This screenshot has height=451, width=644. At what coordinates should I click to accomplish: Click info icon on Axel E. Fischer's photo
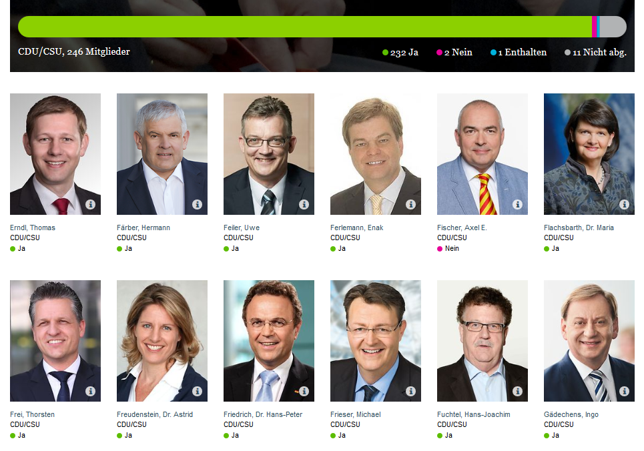coord(517,204)
